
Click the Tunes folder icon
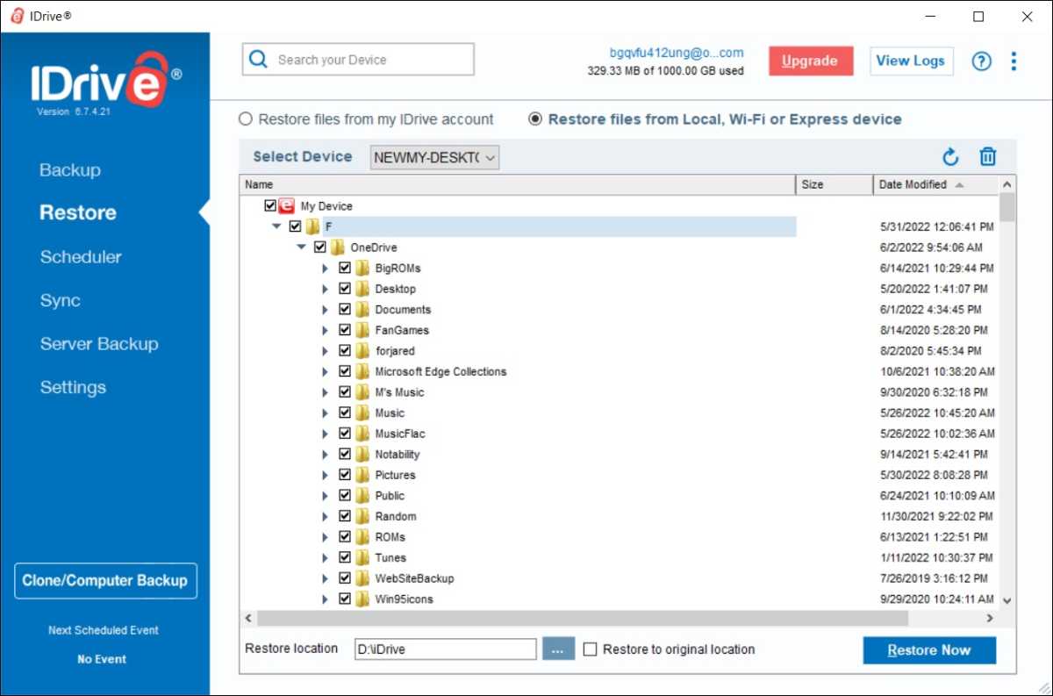point(362,558)
